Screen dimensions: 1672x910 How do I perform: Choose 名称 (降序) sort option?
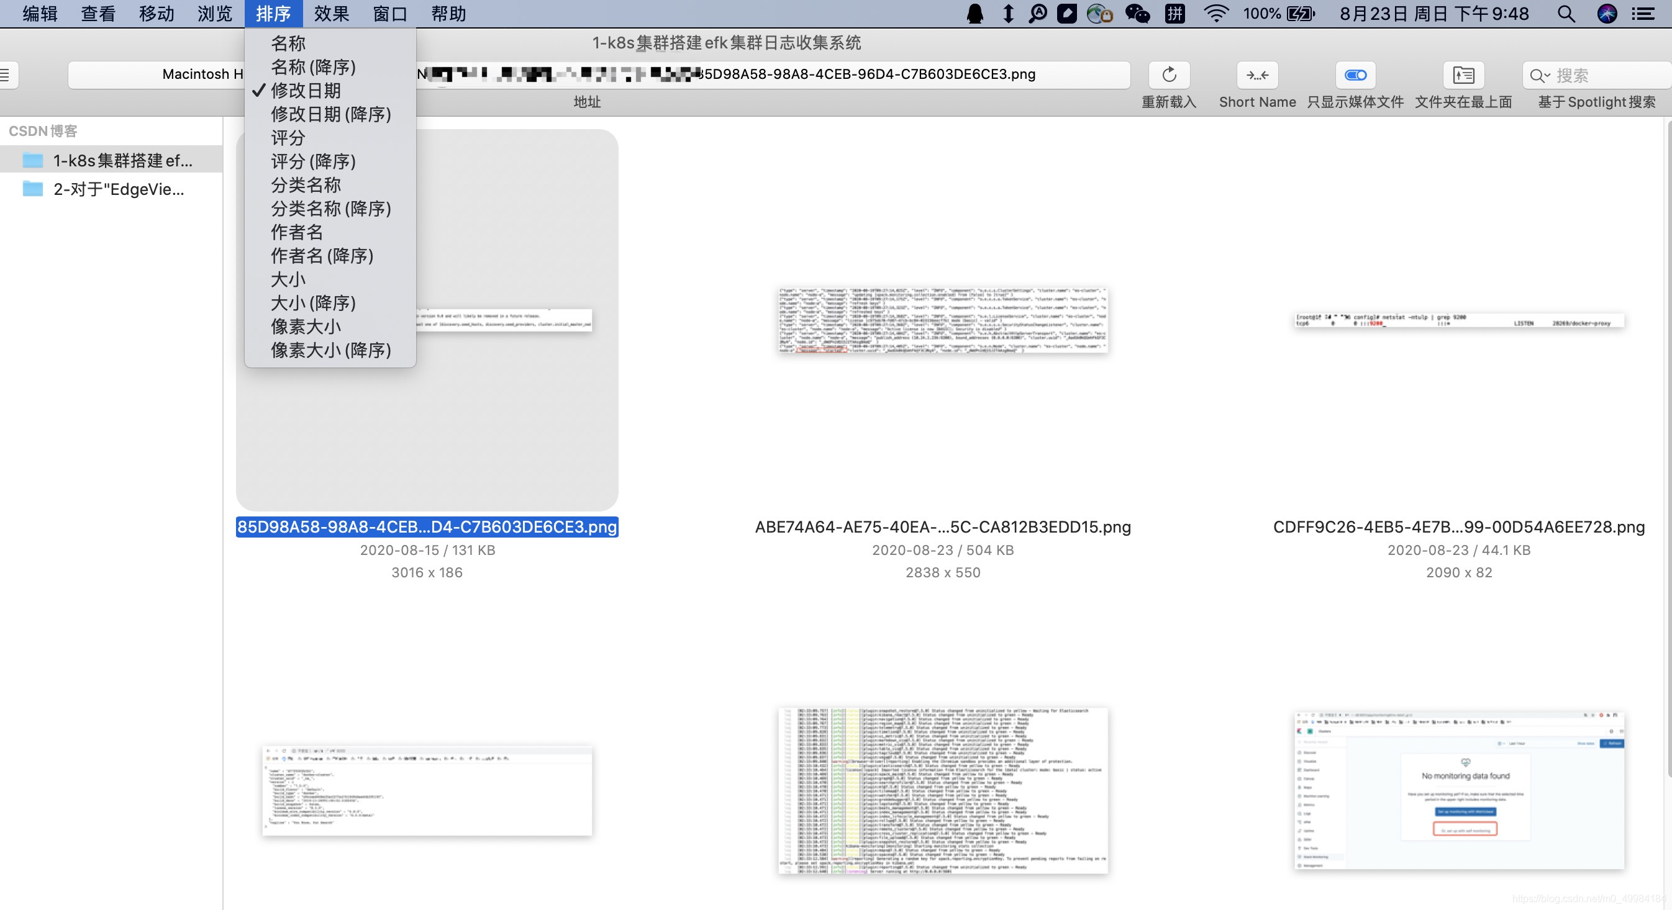pos(330,67)
